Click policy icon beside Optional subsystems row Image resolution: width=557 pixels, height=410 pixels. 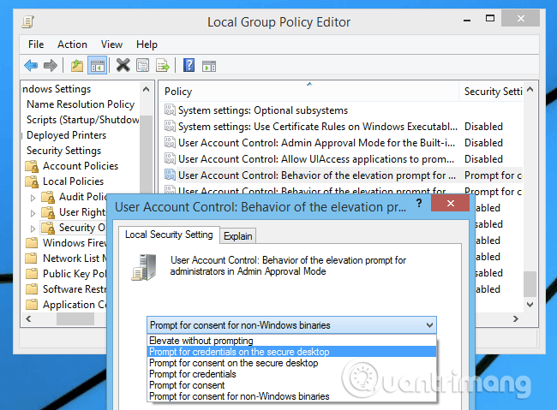pos(170,110)
